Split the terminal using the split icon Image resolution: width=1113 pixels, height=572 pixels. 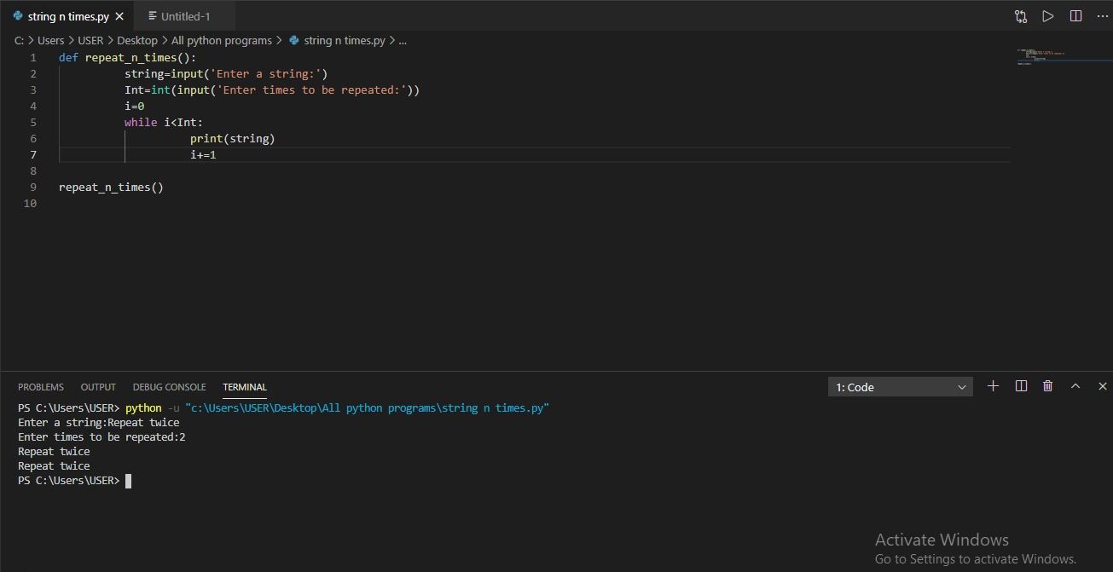pos(1021,386)
